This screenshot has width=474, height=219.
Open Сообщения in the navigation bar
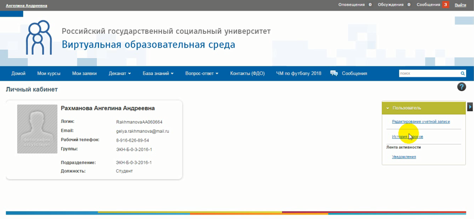[x=354, y=74]
